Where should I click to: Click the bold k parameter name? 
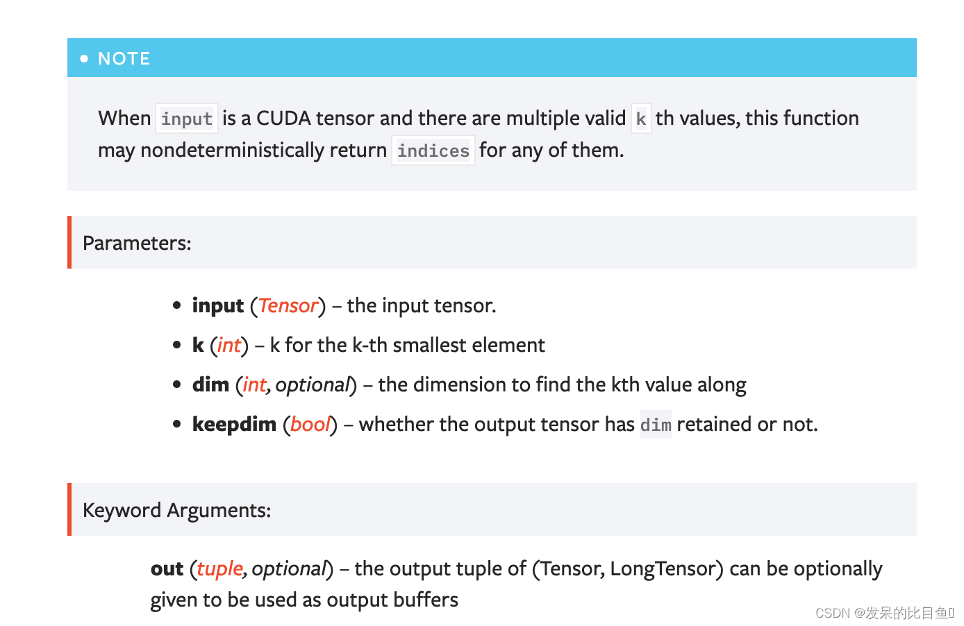[x=198, y=346]
